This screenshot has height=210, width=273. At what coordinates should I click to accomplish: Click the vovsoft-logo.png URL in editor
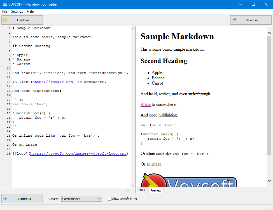tap(78, 154)
